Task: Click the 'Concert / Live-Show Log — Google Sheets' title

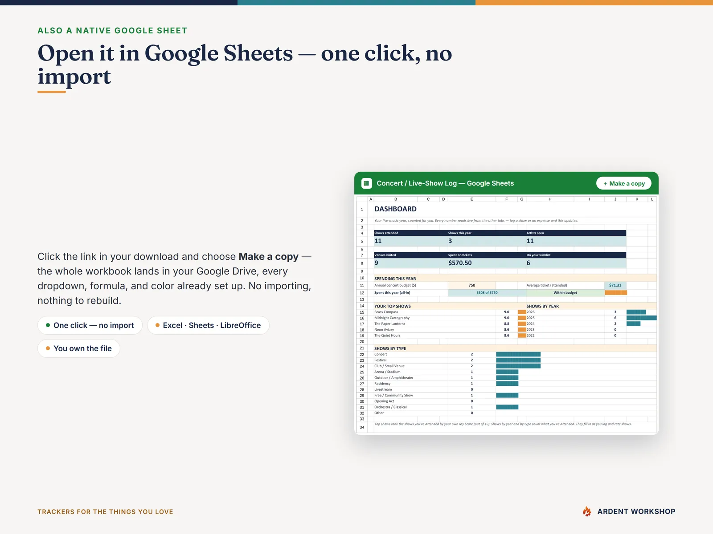Action: (445, 183)
